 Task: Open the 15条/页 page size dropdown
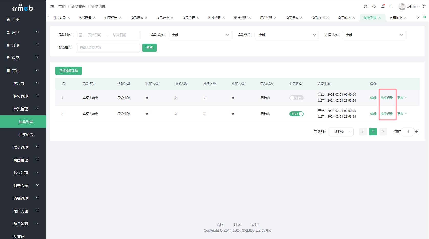[341, 132]
